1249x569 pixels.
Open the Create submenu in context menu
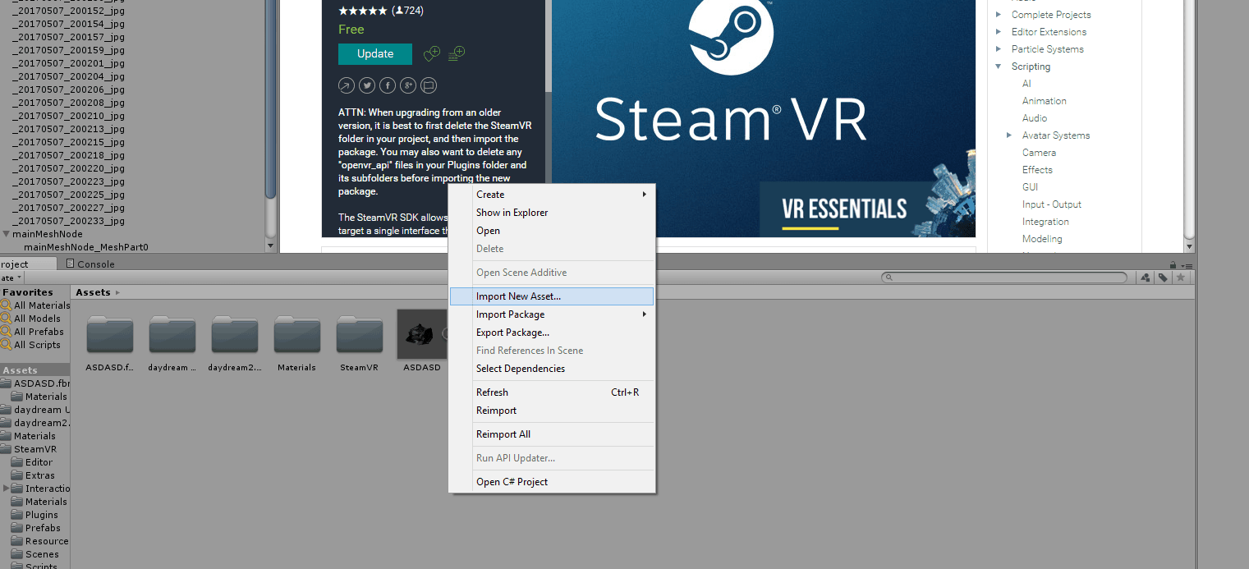point(552,195)
